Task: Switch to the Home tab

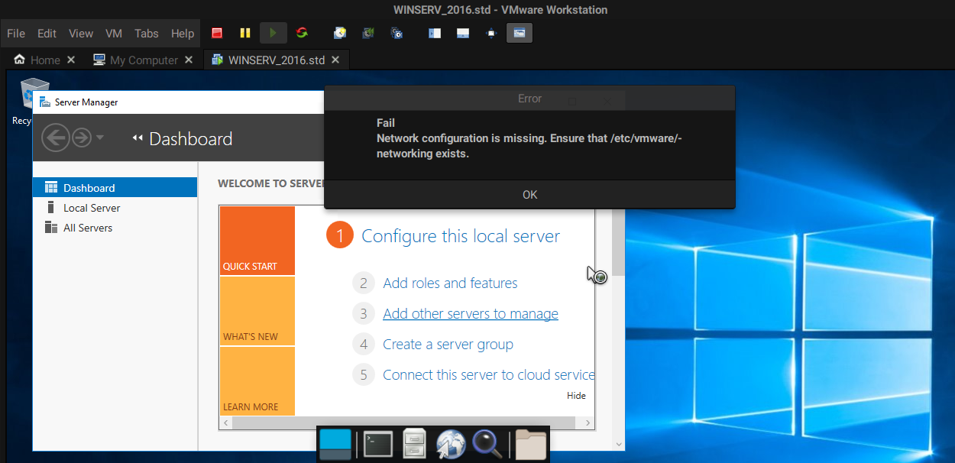Action: [45, 60]
